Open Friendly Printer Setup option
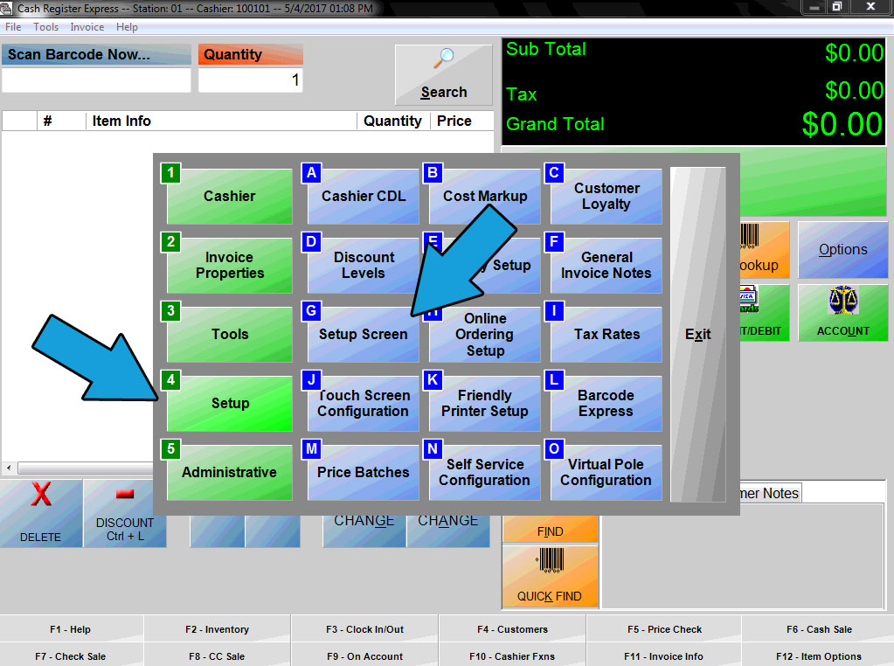The image size is (894, 666). [x=485, y=403]
